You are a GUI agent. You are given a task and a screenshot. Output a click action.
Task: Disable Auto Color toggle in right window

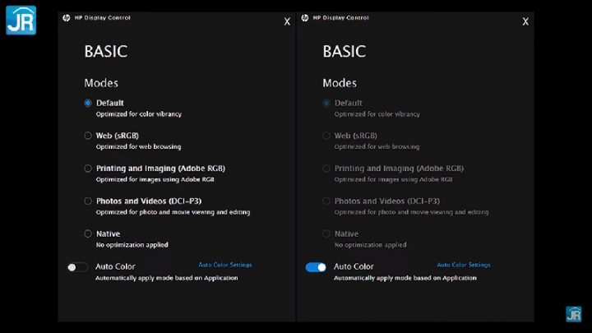[316, 267]
